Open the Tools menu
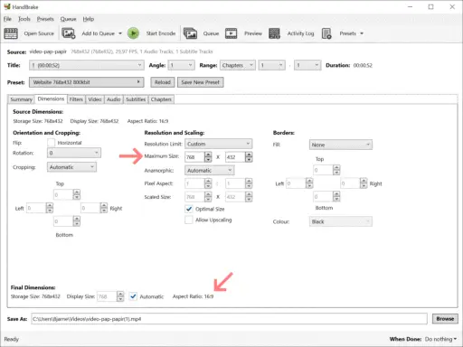Image resolution: width=463 pixels, height=347 pixels. click(x=24, y=19)
